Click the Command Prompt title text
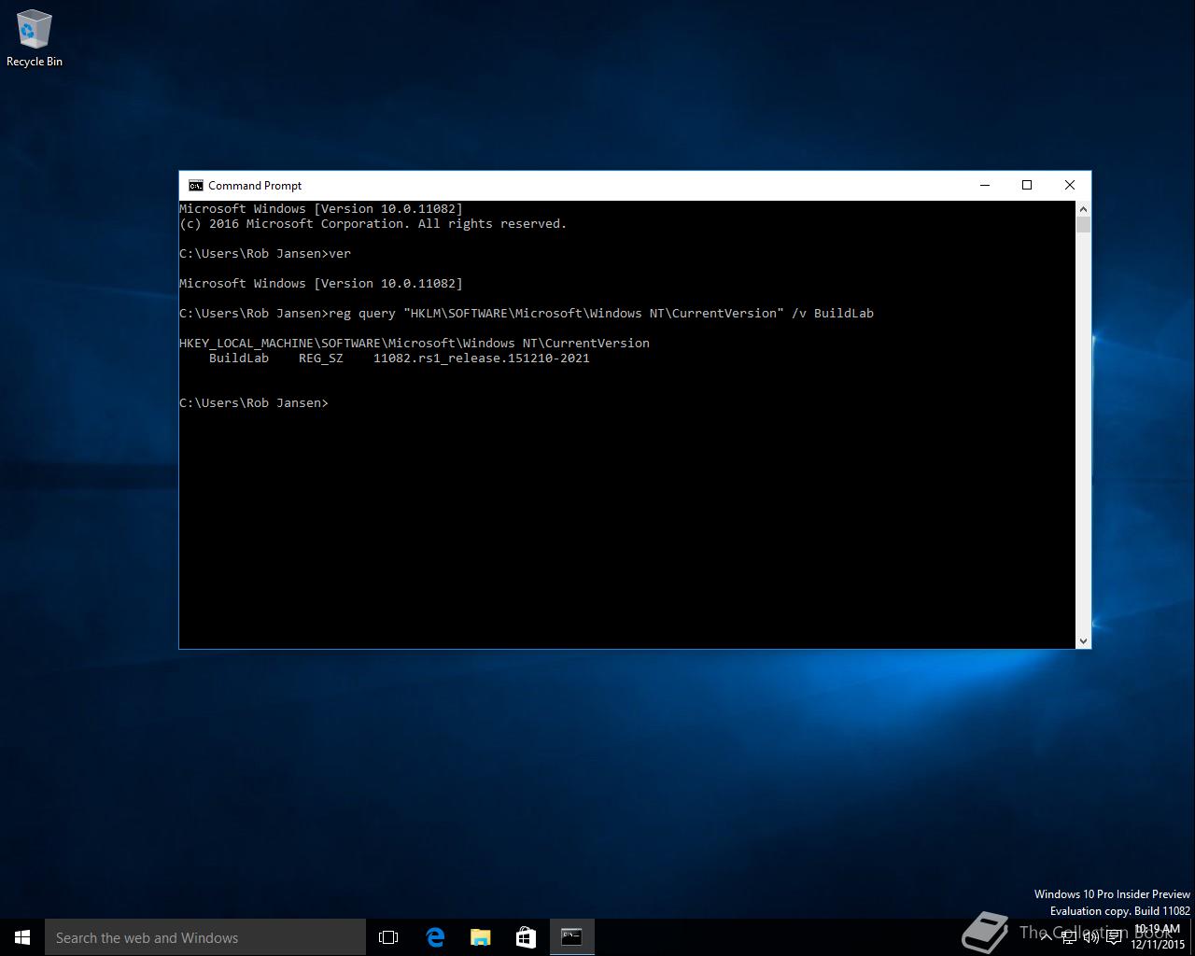Screen dimensions: 1195x956 255,185
